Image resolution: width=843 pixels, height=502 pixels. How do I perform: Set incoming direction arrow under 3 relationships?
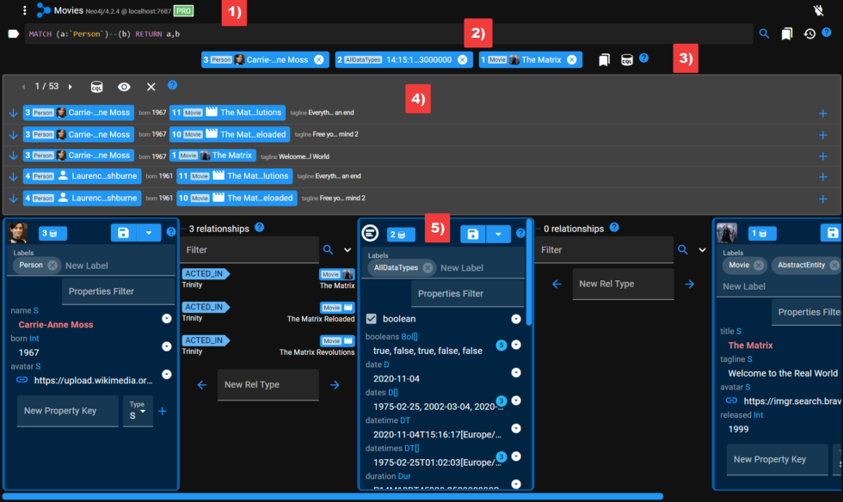[202, 385]
